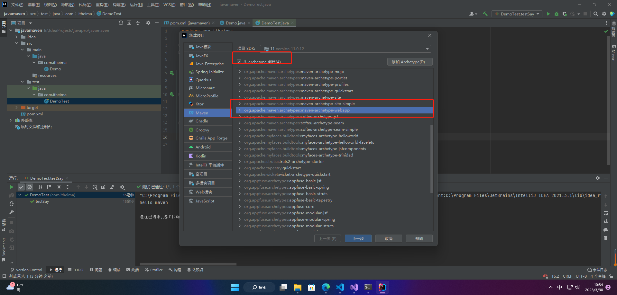
Task: Select the testSay test result
Action: coord(42,201)
